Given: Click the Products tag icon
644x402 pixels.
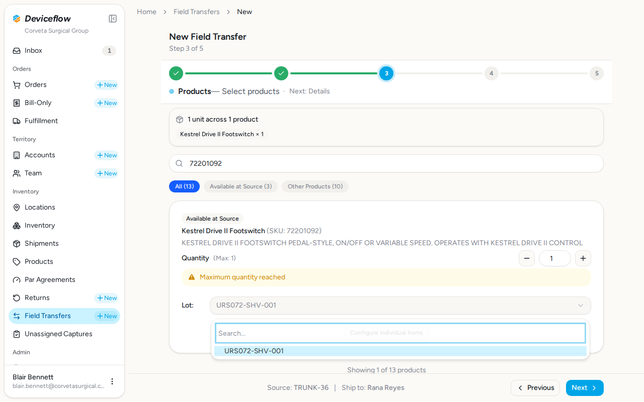Looking at the screenshot, I should coord(17,262).
